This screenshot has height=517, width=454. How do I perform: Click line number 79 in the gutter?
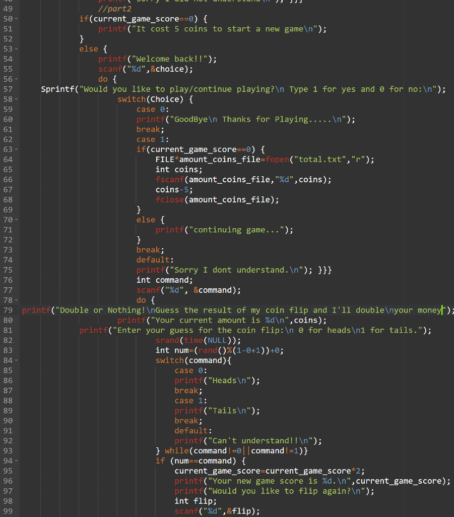[8, 311]
